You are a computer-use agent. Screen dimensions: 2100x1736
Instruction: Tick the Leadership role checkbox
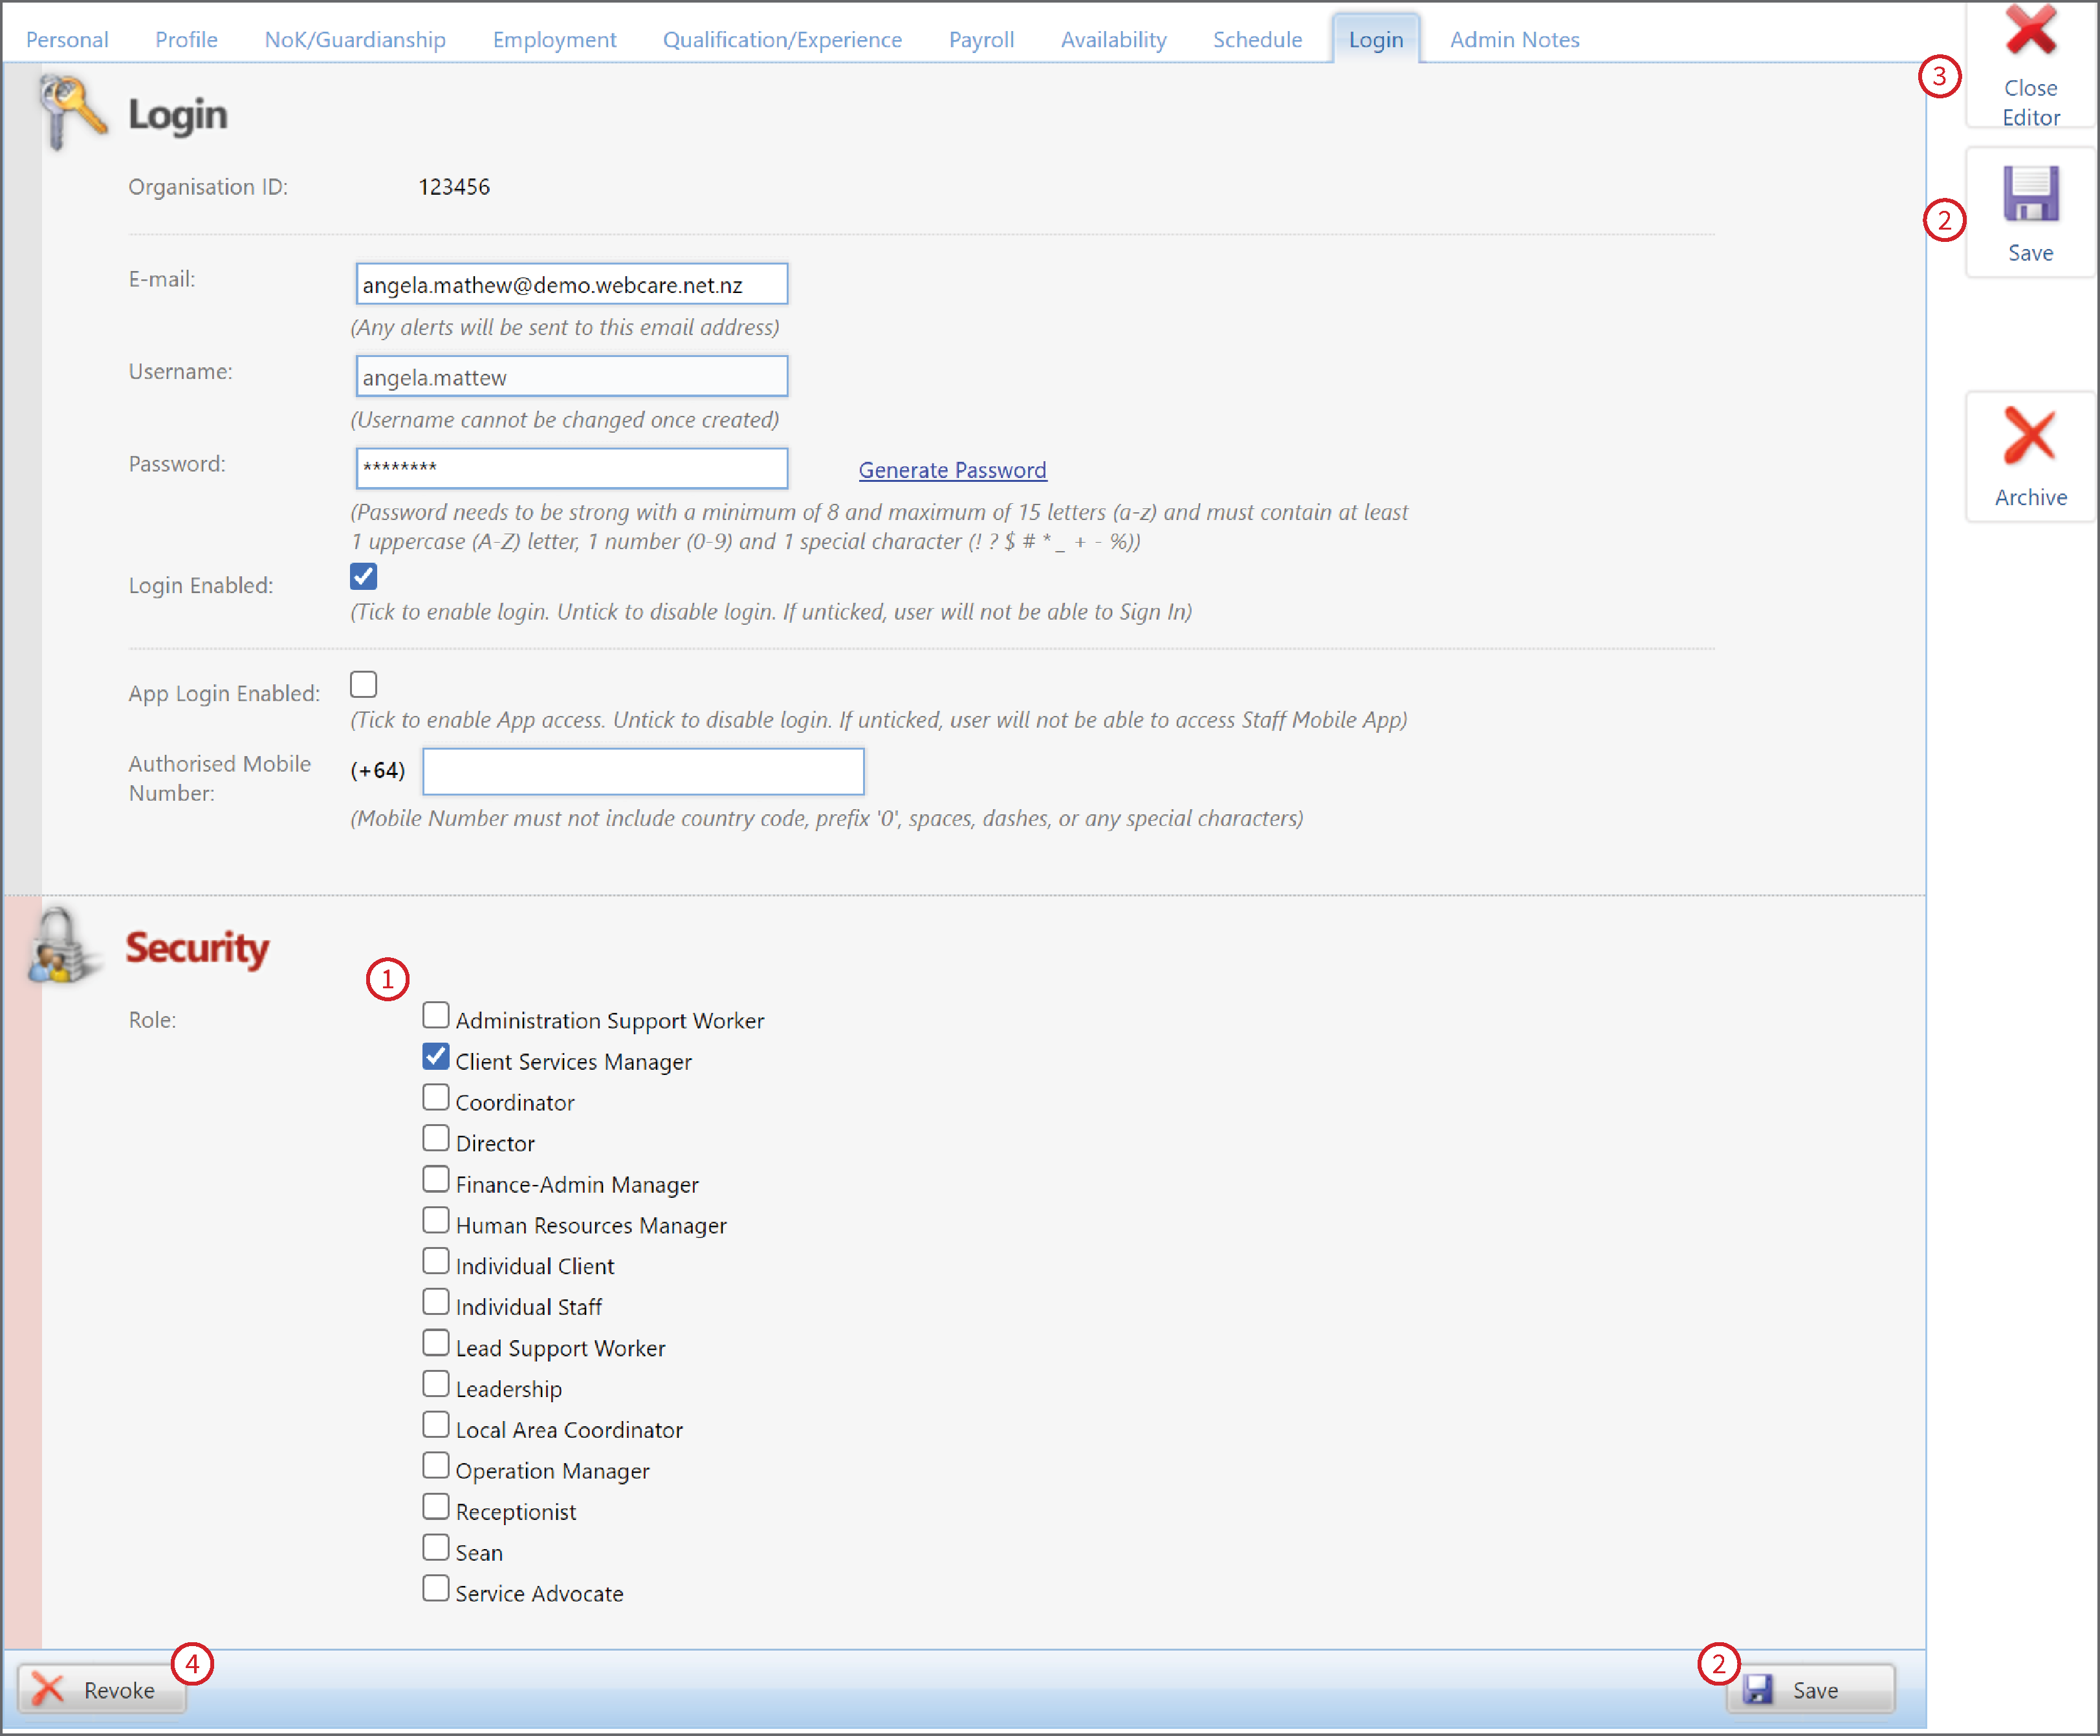pos(435,1385)
